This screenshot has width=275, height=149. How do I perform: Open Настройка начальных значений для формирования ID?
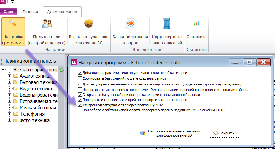170,133
